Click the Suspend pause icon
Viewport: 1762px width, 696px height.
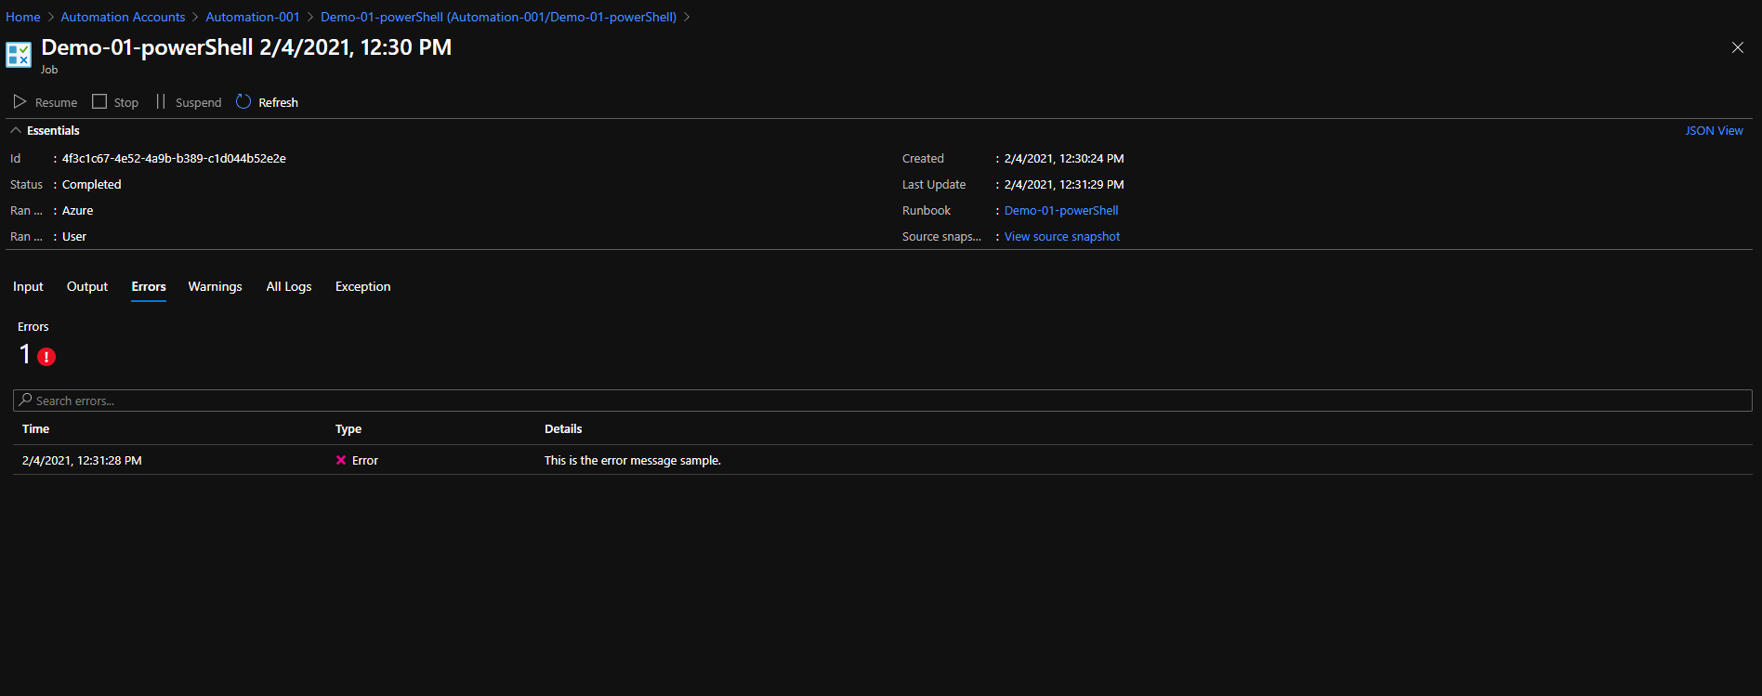point(161,101)
